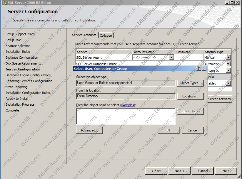The height and width of the screenshot is (179, 242).
Task: Click the object type field
Action: tap(126, 83)
